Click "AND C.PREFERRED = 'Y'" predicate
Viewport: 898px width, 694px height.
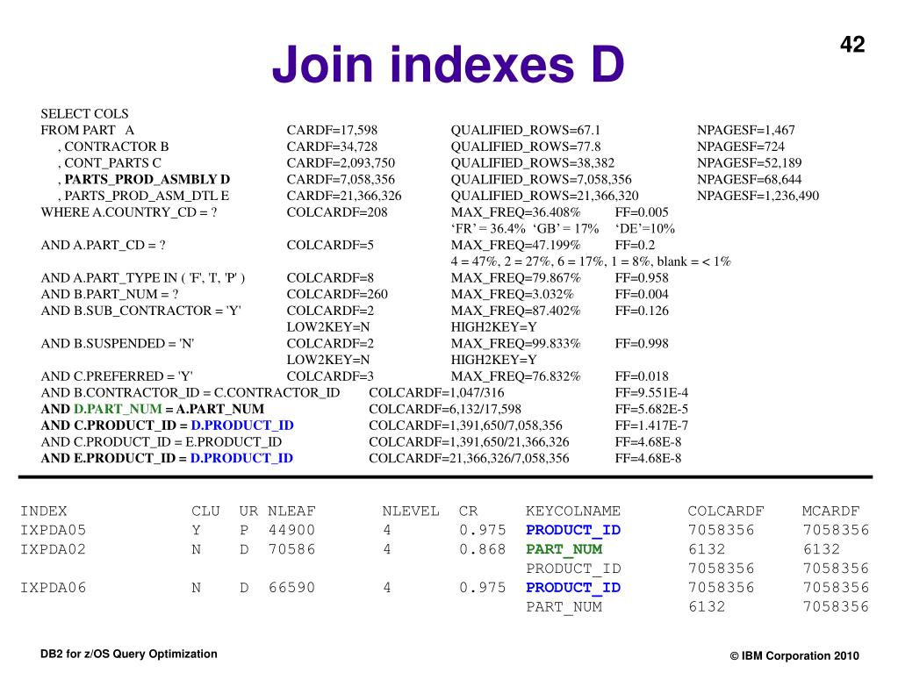point(117,376)
